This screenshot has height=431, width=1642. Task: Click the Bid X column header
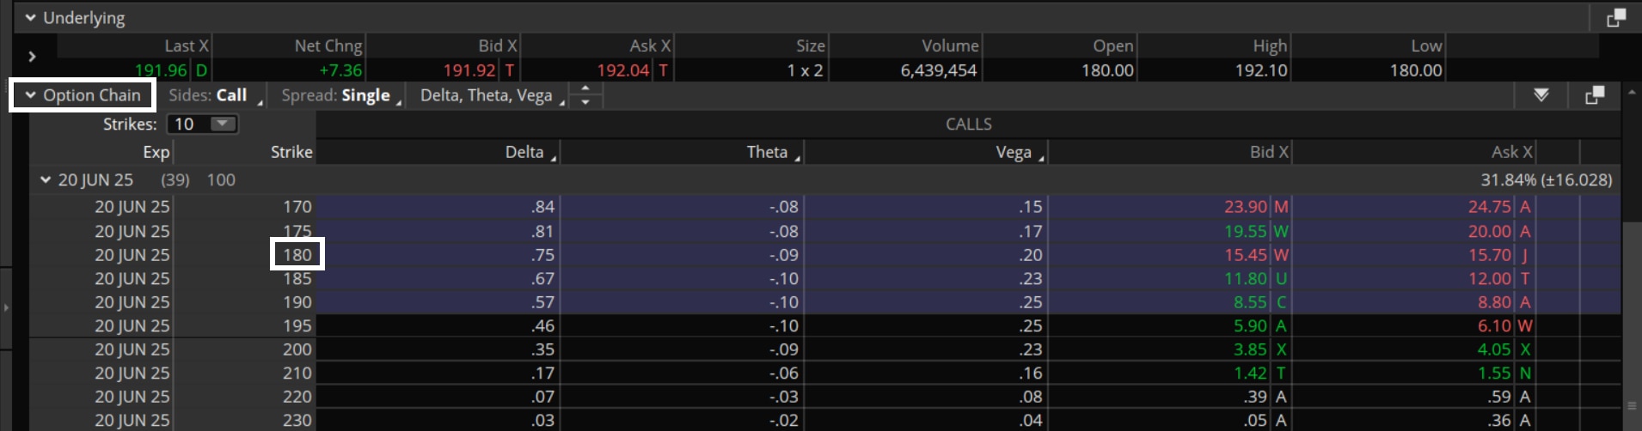(x=1269, y=152)
